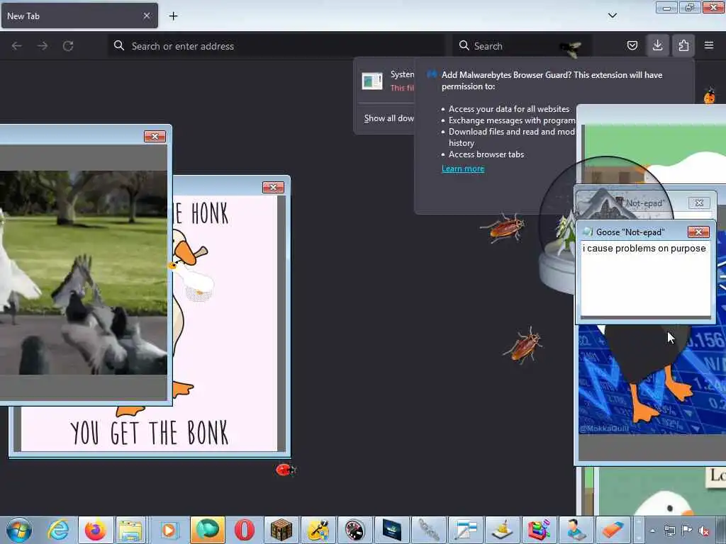Screen dimensions: 726x544
Task: Select the New Tab browser tab
Action: (x=79, y=16)
